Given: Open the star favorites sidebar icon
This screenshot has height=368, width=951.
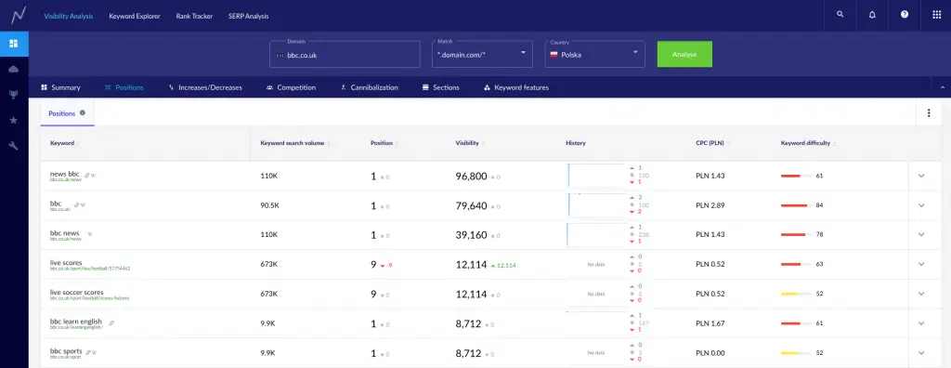Looking at the screenshot, I should click(14, 120).
